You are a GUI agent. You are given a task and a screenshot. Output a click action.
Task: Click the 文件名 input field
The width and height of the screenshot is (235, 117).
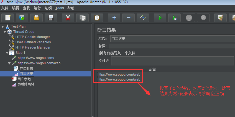(x=172, y=61)
